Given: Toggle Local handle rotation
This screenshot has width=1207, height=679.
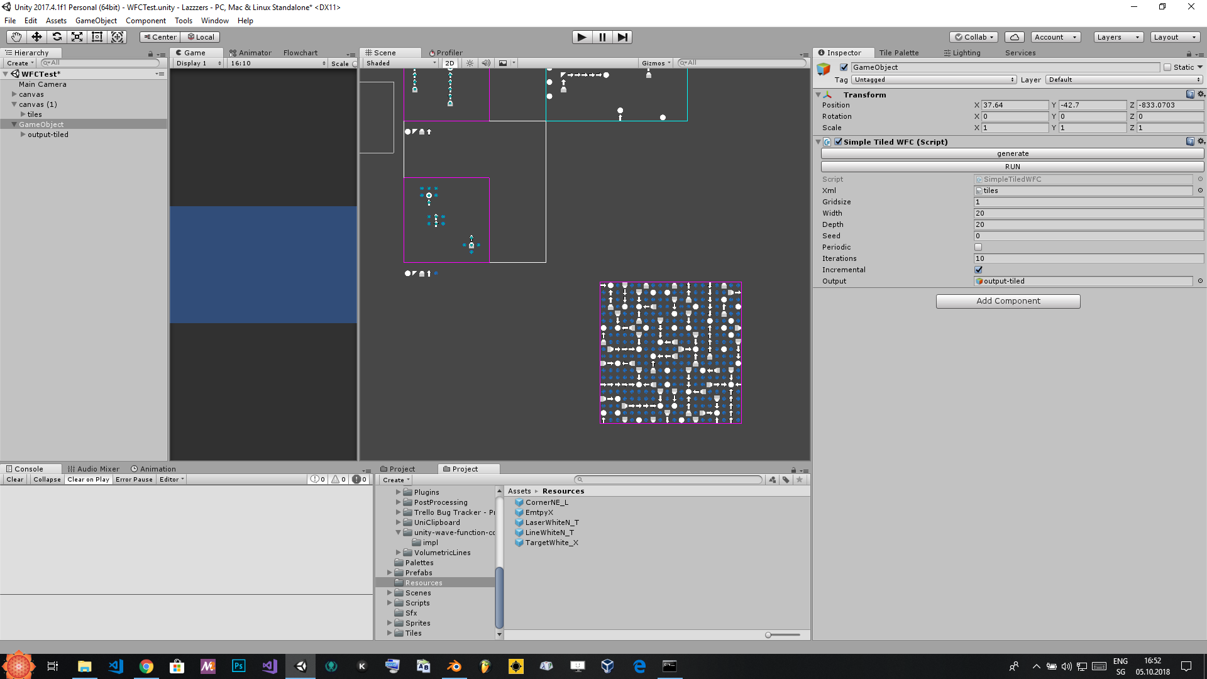Looking at the screenshot, I should [x=201, y=37].
